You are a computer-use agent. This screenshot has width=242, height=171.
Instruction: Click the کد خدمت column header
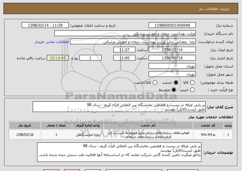[x=208, y=126]
